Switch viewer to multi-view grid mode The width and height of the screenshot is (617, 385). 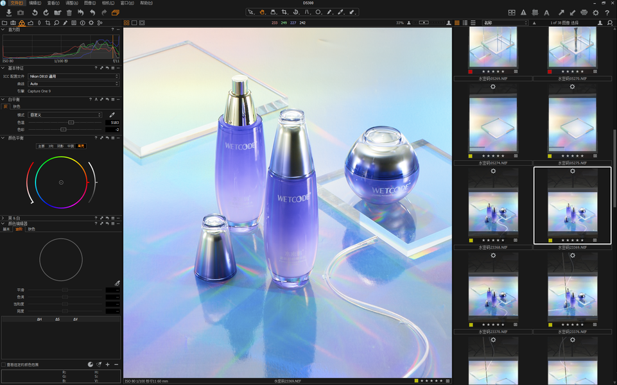pos(126,23)
